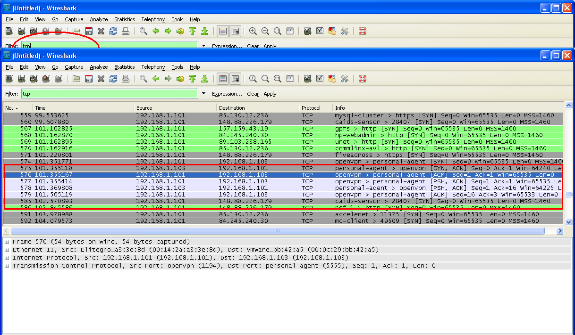Go back in packet history, front window

click(155, 79)
